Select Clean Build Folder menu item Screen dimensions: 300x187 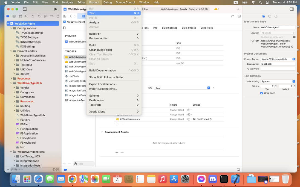[x=114, y=50]
